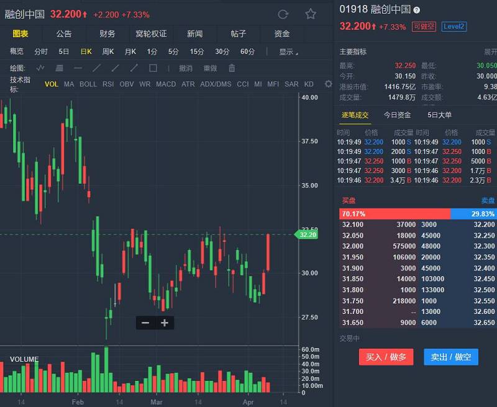Toggle the BOLL indicator
The height and width of the screenshot is (407, 497).
(88, 84)
